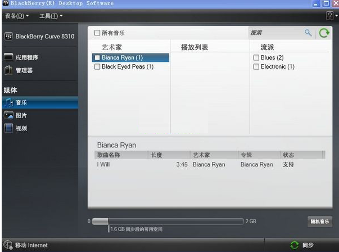Image resolution: width=339 pixels, height=252 pixels.
Task: Click the BlackBerry title bar logo
Action: pos(6,3)
